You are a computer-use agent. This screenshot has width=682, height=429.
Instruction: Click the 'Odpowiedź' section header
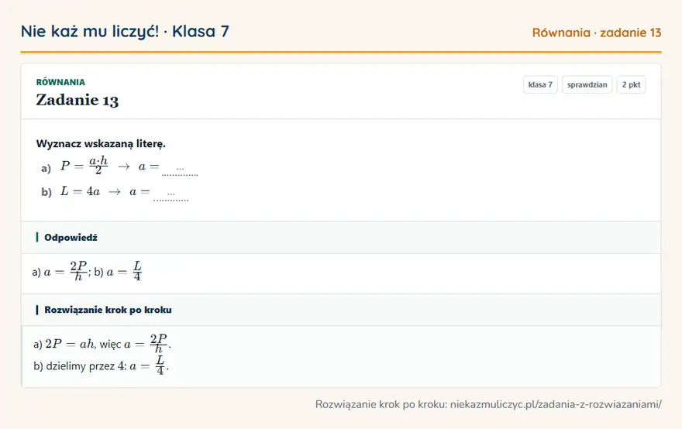coord(71,237)
